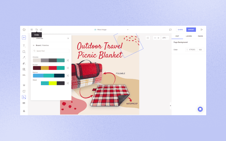Switch to the EDIT tab
This screenshot has width=226, height=141.
177,36
